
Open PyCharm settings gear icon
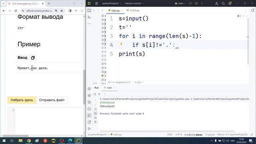[230, 4]
